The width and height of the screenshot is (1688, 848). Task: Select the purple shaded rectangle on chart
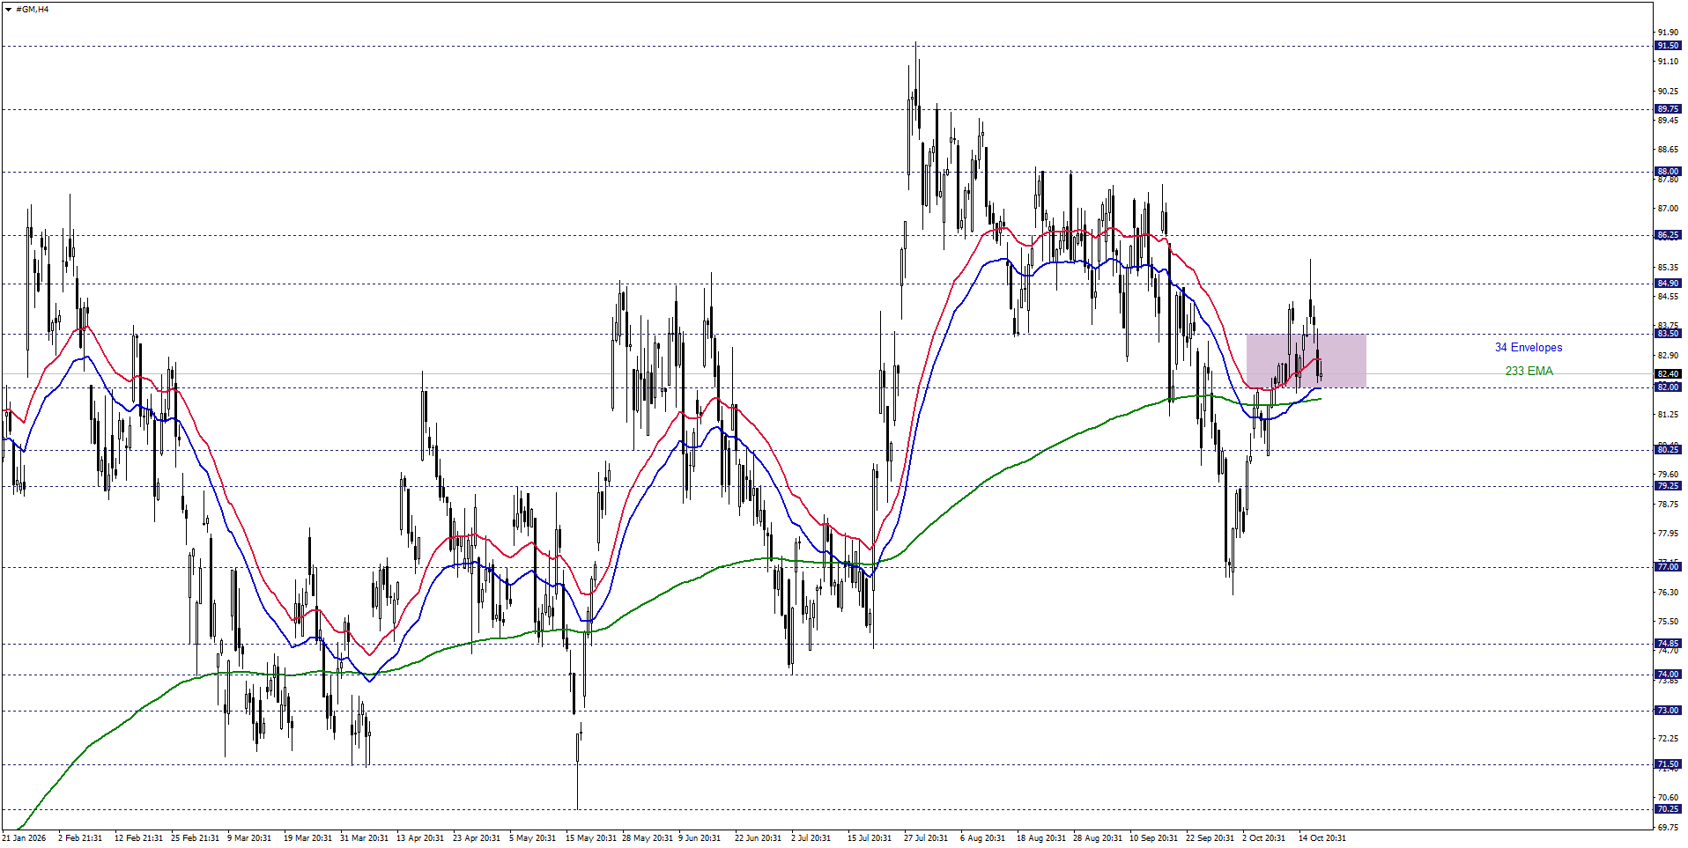click(1306, 360)
